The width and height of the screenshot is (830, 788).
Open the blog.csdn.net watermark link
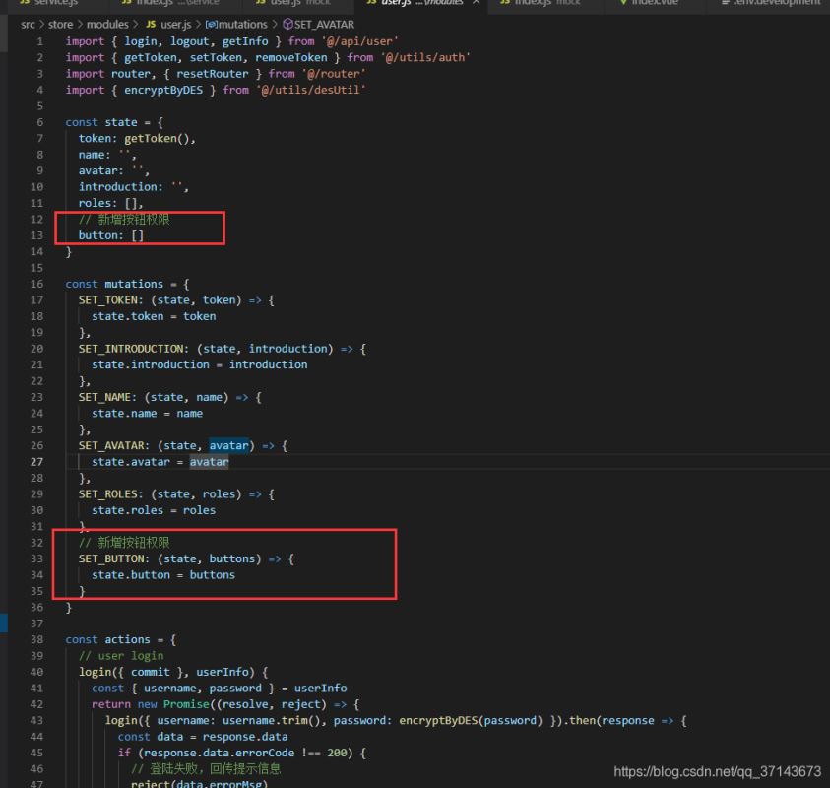pyautogui.click(x=717, y=771)
